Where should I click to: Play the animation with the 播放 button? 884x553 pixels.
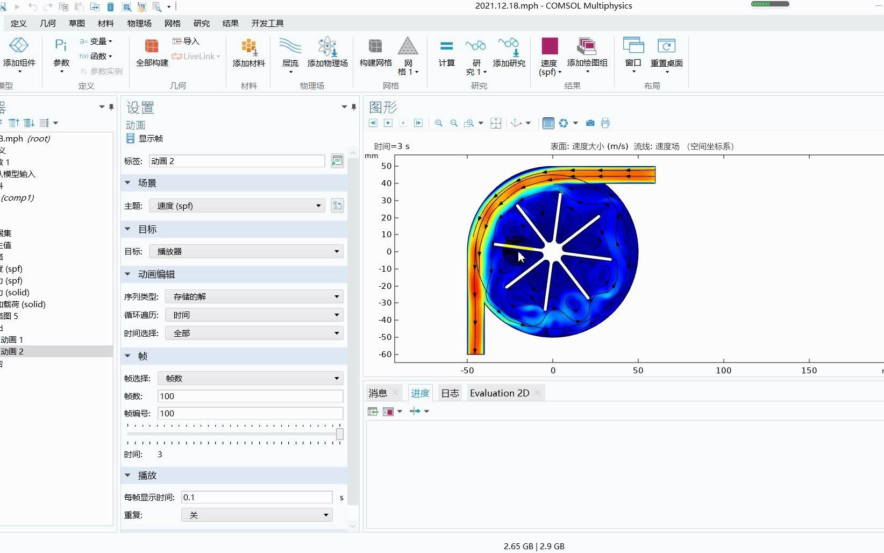click(389, 123)
